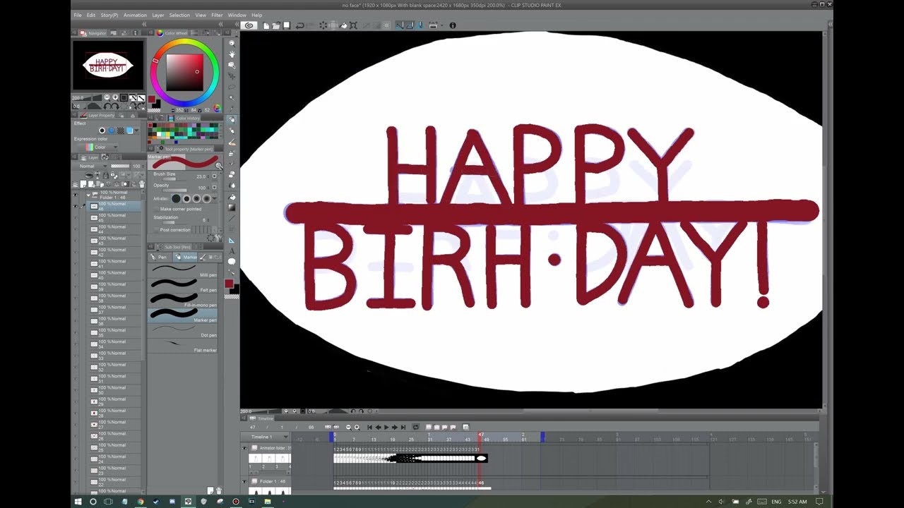
Task: Click the balloon tool below Text tool
Action: [x=232, y=262]
